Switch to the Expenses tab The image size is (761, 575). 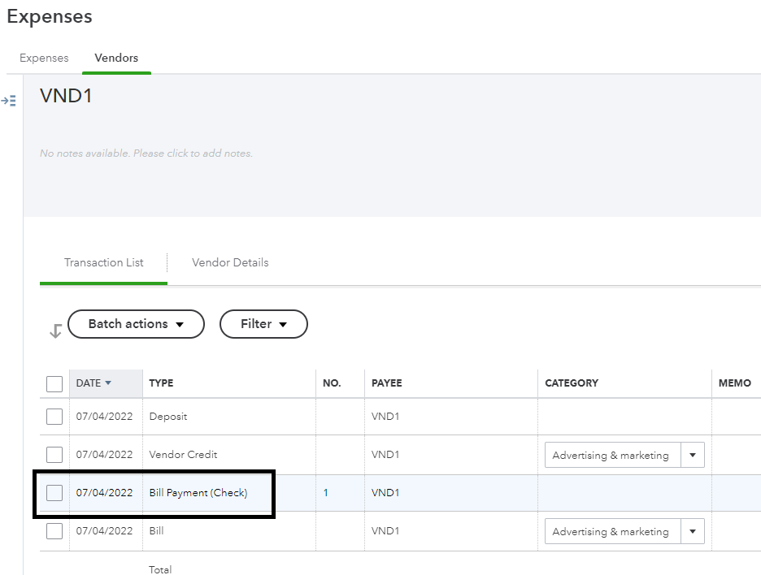(x=44, y=58)
